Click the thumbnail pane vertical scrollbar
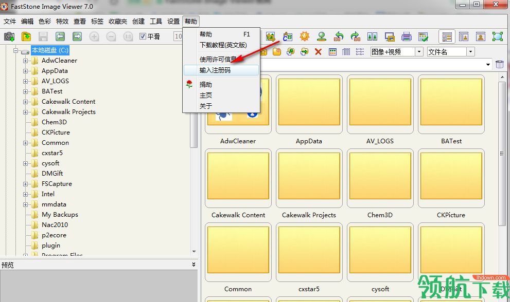510x302 pixels. click(x=502, y=154)
